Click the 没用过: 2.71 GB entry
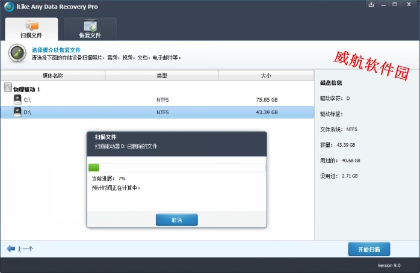 click(x=339, y=176)
